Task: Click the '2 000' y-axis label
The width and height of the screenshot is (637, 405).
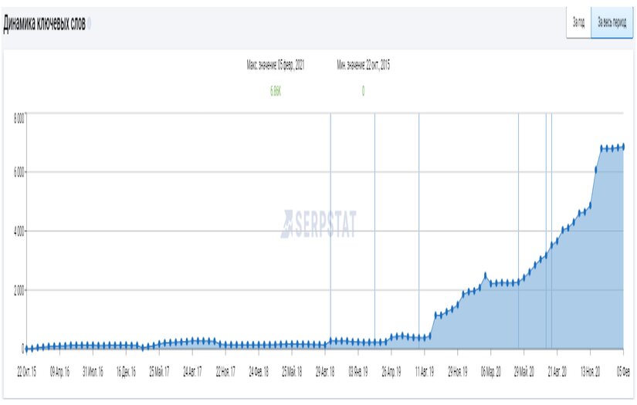Action: tap(19, 291)
